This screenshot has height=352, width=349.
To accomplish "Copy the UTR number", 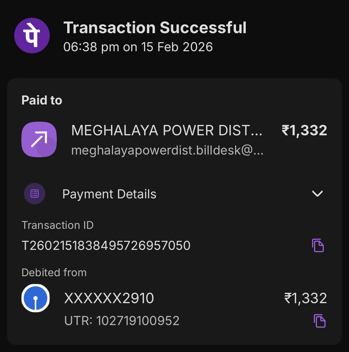I will coord(319,321).
